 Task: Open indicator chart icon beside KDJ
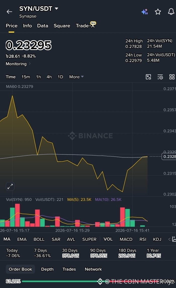tap(174, 239)
